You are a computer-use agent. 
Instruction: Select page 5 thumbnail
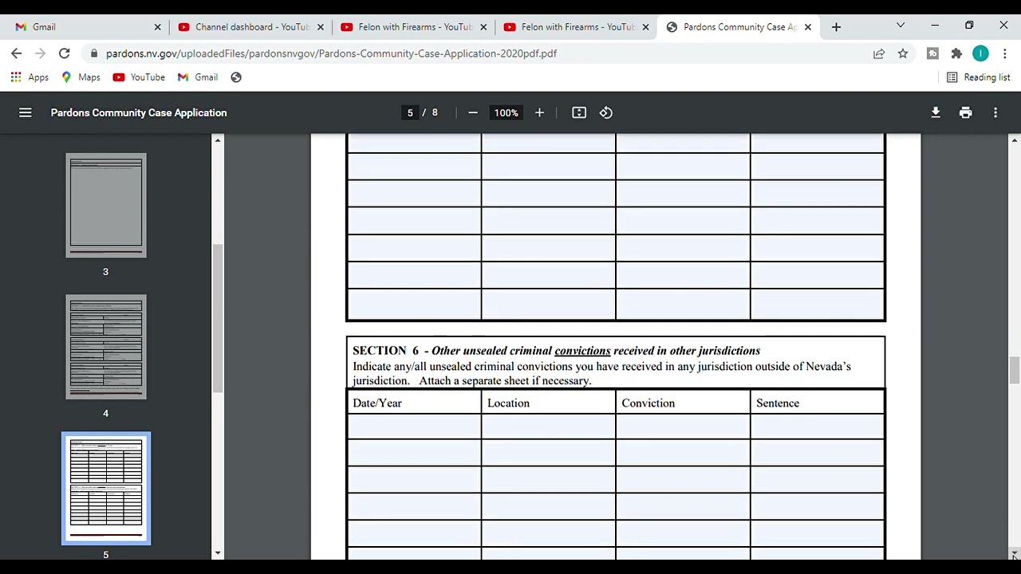106,489
